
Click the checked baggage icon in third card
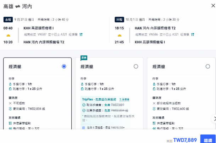tap(154, 89)
